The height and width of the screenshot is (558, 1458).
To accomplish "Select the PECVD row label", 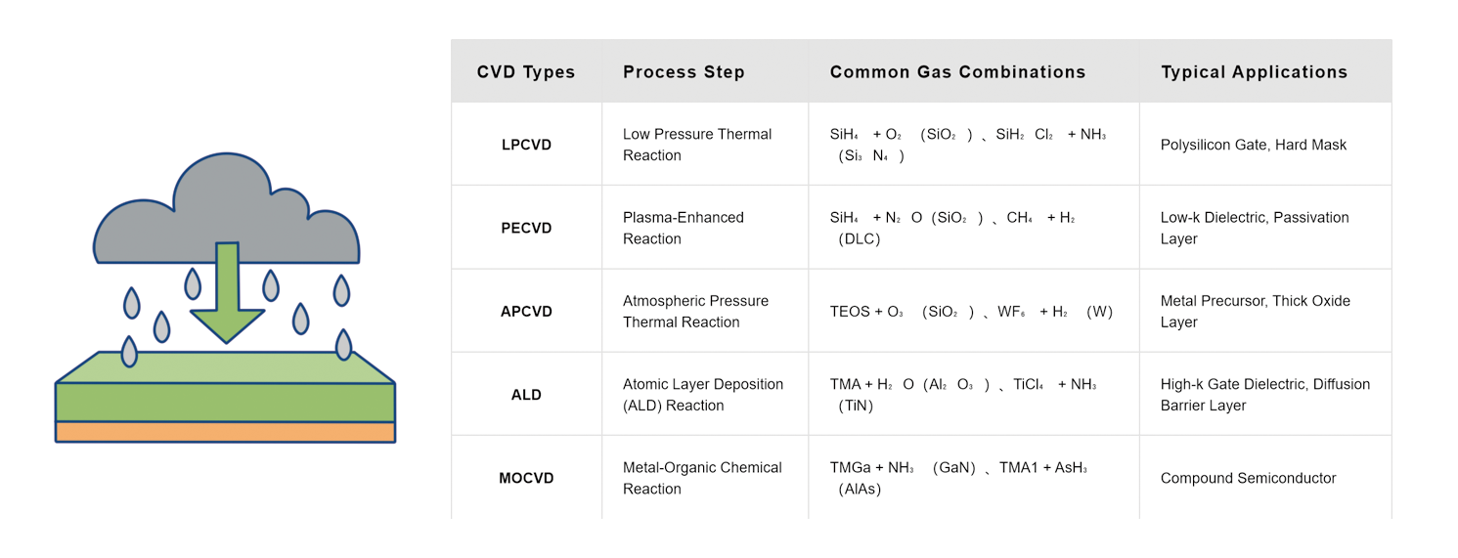I will point(526,229).
